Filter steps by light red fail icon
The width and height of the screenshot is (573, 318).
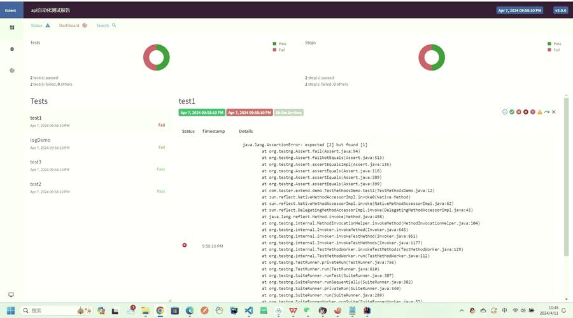(x=519, y=112)
